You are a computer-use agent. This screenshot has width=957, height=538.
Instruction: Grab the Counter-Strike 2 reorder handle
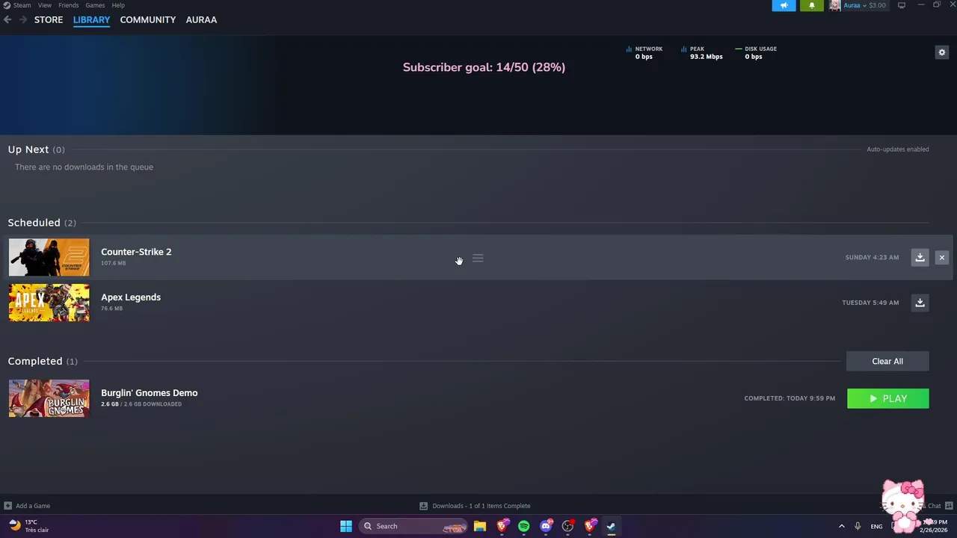point(478,259)
